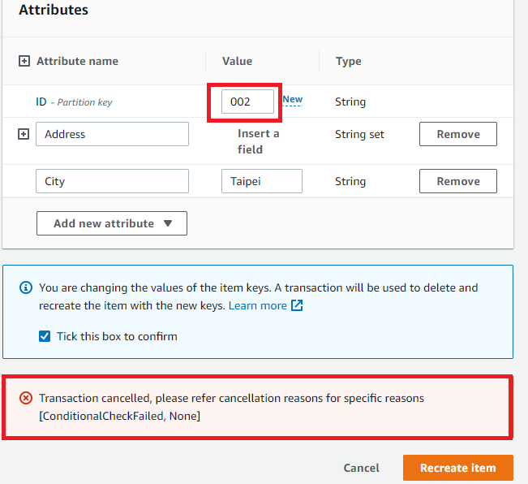The width and height of the screenshot is (528, 484).
Task: Click the info icon in the notice
Action: coord(27,287)
